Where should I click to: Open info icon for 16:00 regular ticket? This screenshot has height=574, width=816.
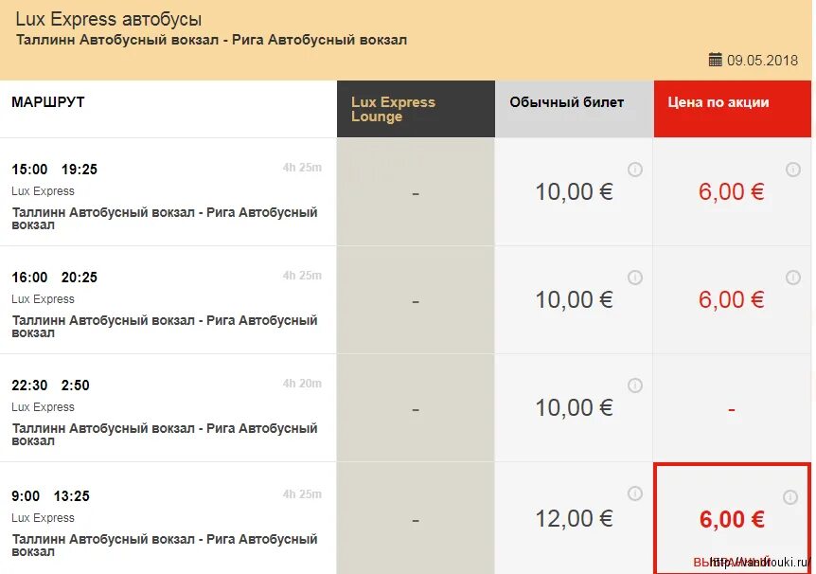pos(635,278)
